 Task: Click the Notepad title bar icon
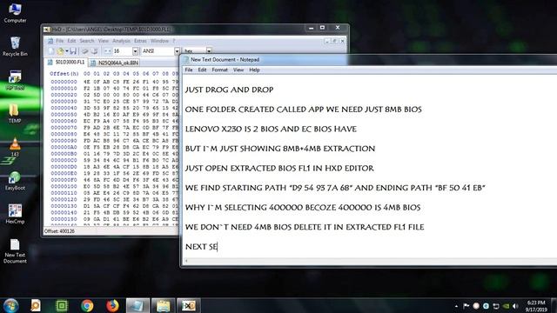[185, 60]
